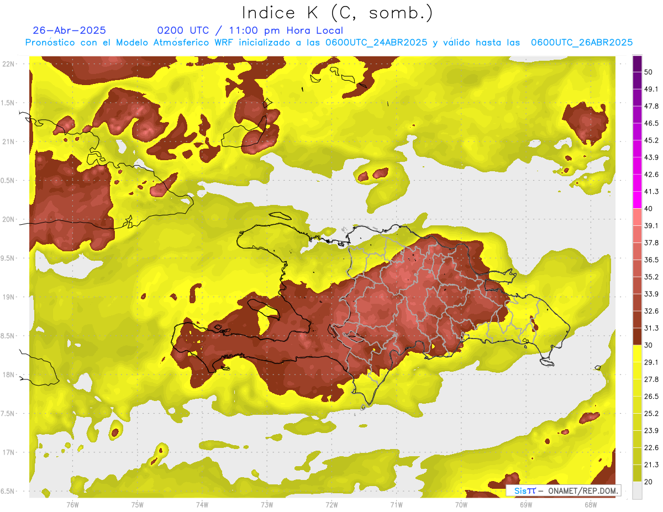The width and height of the screenshot is (663, 512).
Task: Select colorbar value '45.2'
Action: pos(651,140)
